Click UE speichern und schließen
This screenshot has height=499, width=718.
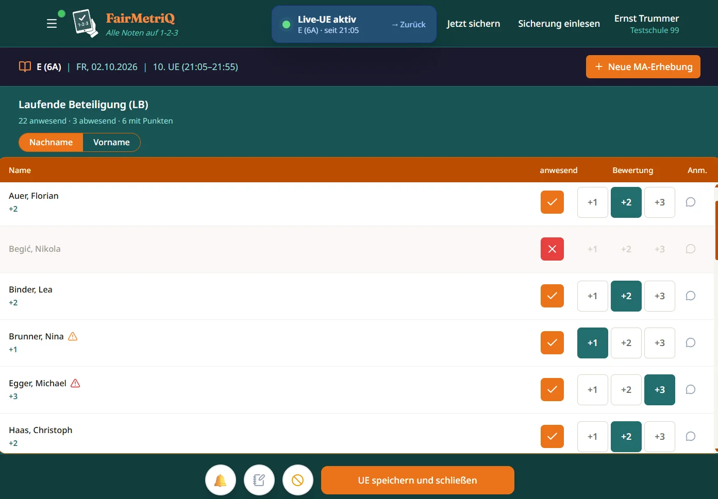[x=418, y=480]
